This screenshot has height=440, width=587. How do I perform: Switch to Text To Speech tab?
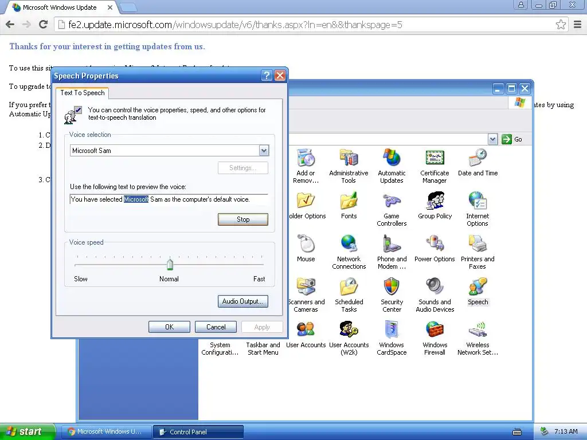(83, 93)
